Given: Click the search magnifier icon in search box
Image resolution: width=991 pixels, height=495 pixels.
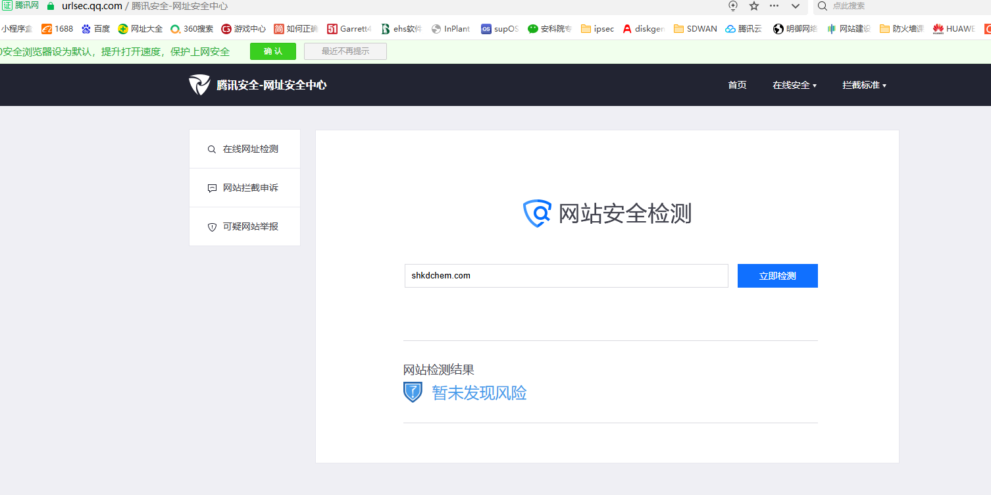Looking at the screenshot, I should click(x=823, y=6).
